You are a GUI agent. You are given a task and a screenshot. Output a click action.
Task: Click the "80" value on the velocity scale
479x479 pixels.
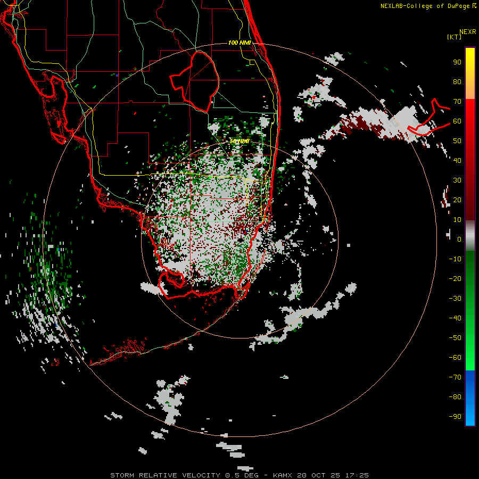[457, 82]
